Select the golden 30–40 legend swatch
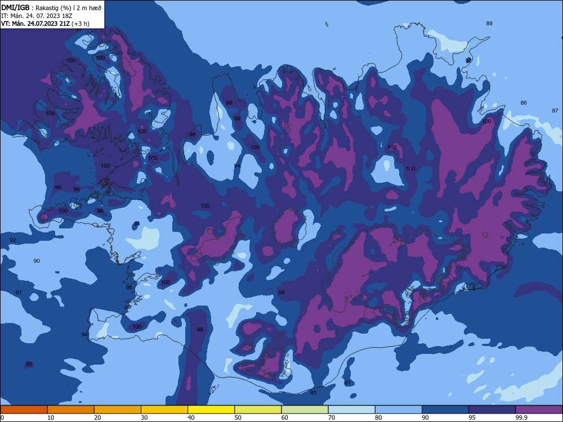Image resolution: width=563 pixels, height=422 pixels. pyautogui.click(x=164, y=410)
